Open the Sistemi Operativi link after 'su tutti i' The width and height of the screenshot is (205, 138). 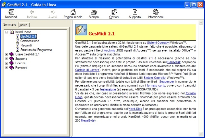tap(155, 78)
